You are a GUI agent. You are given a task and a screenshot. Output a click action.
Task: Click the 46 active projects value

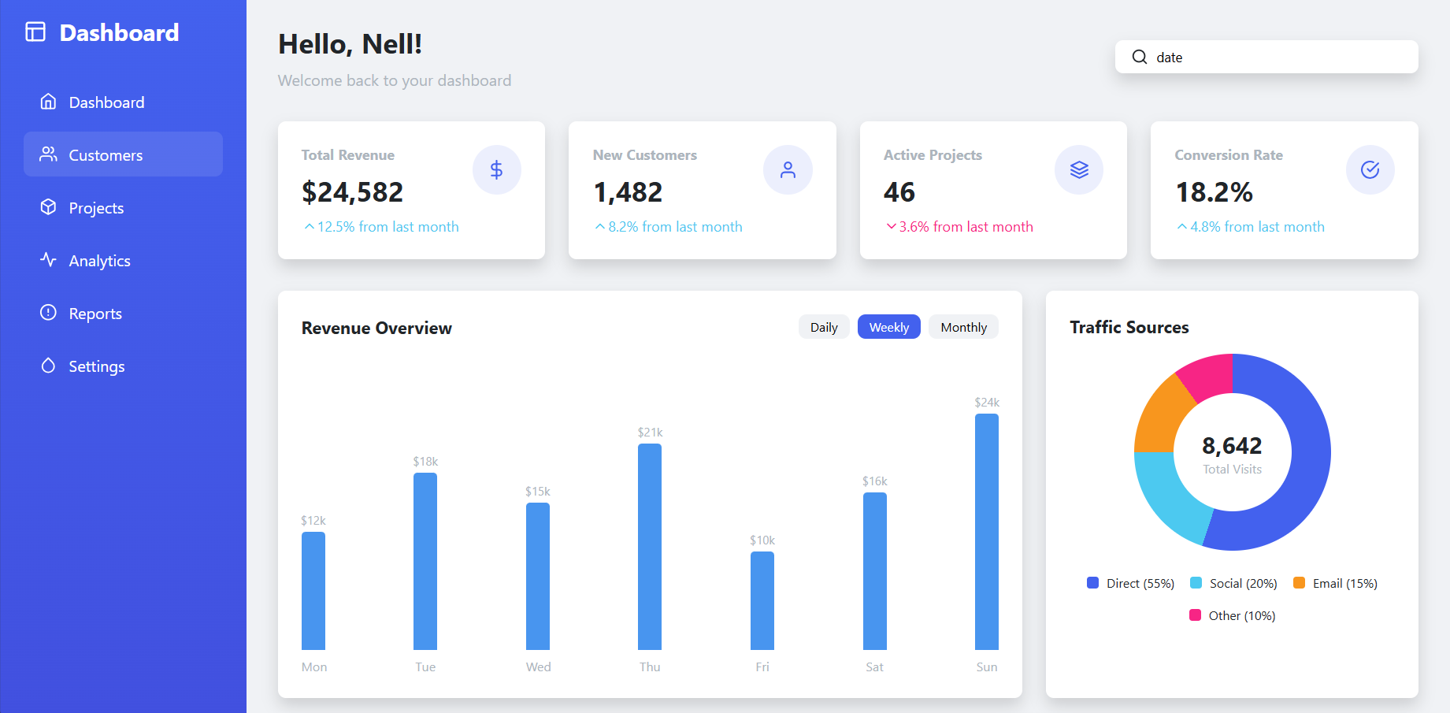(x=899, y=192)
